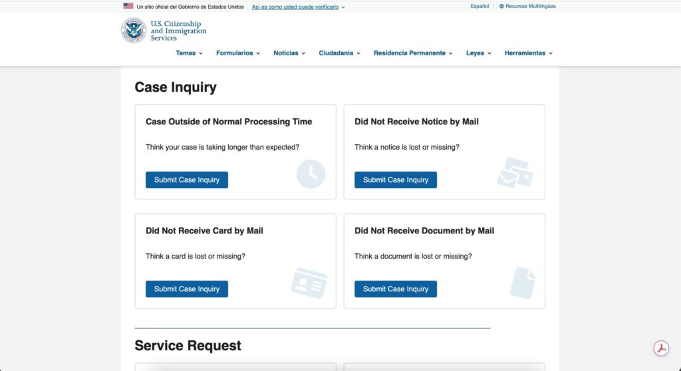Screen dimensions: 681x371
Task: Submit Case Inquiry for card not received
Action: (x=187, y=289)
